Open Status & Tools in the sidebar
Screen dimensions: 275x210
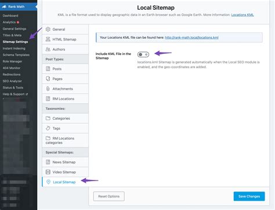tap(13, 87)
